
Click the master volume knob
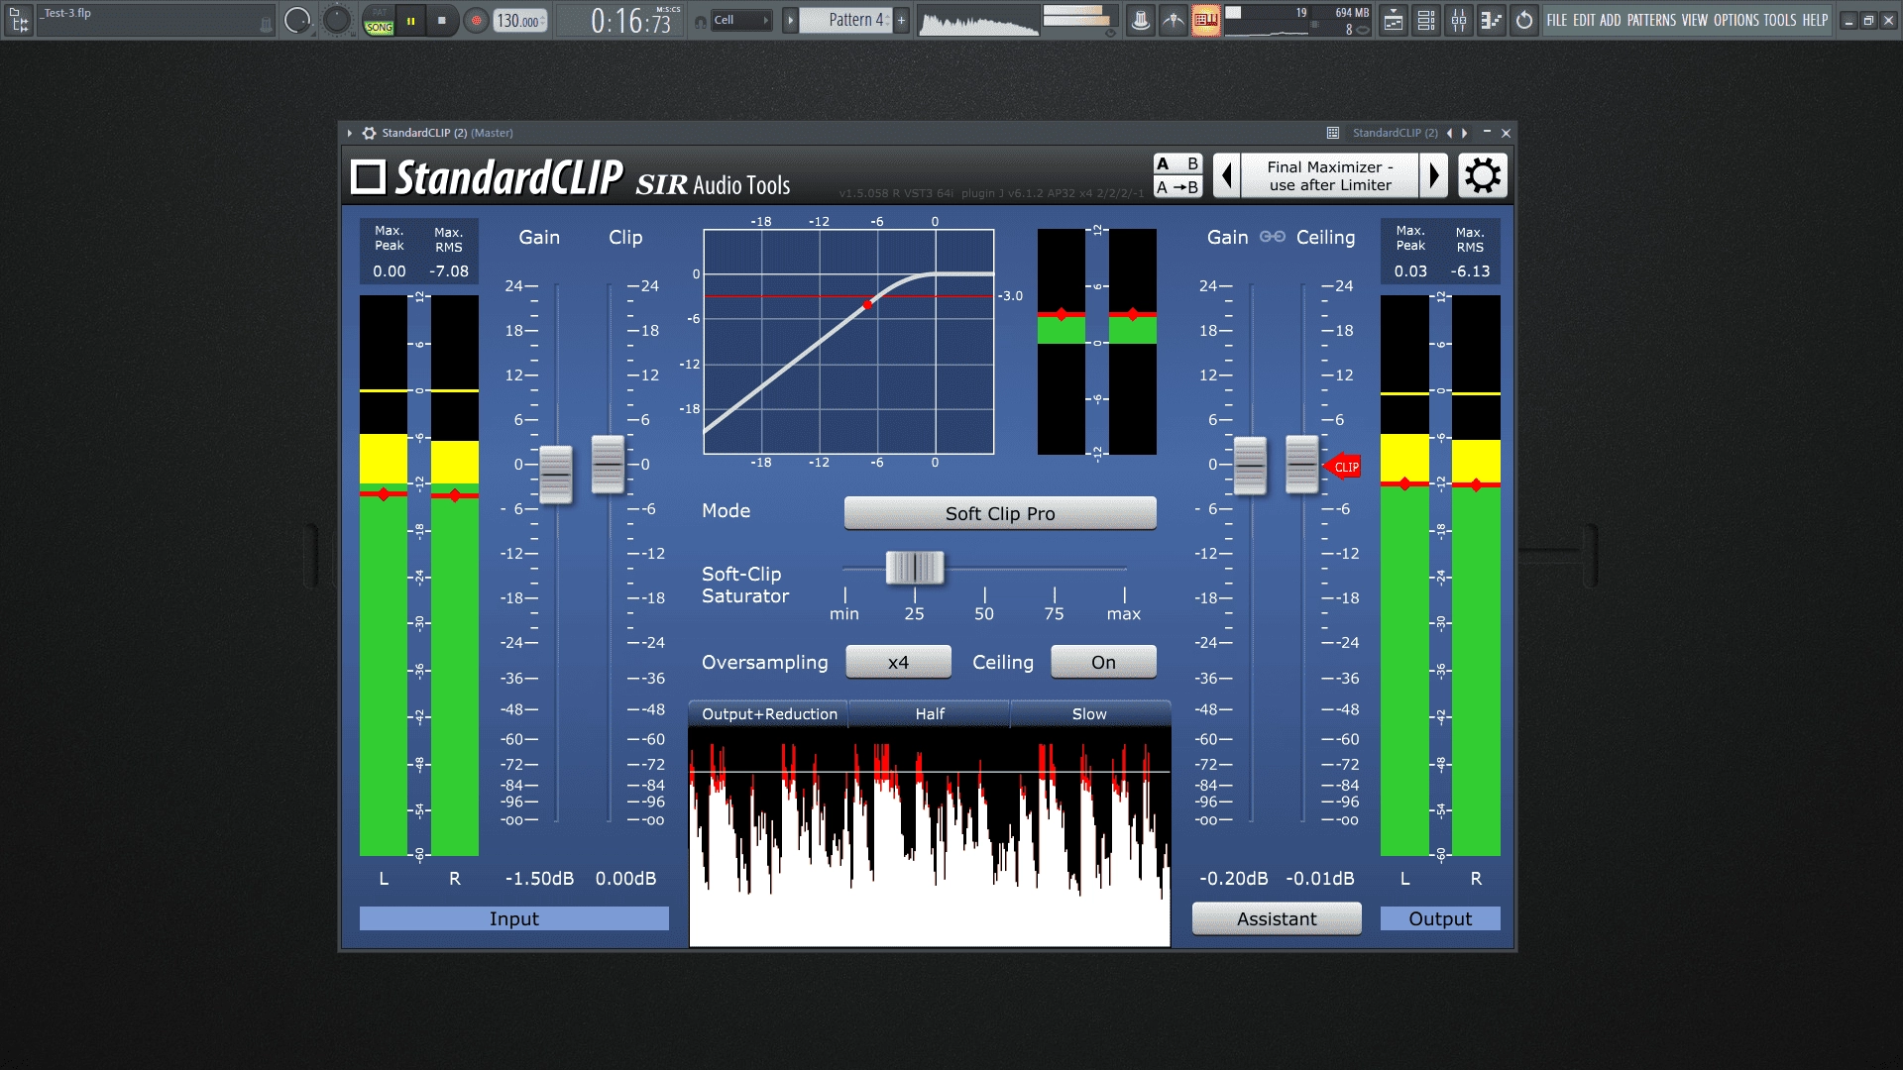point(297,20)
